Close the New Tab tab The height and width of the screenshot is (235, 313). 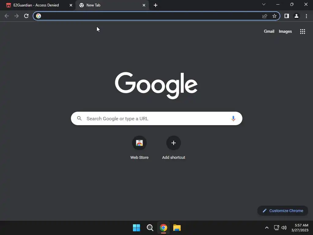pos(144,5)
